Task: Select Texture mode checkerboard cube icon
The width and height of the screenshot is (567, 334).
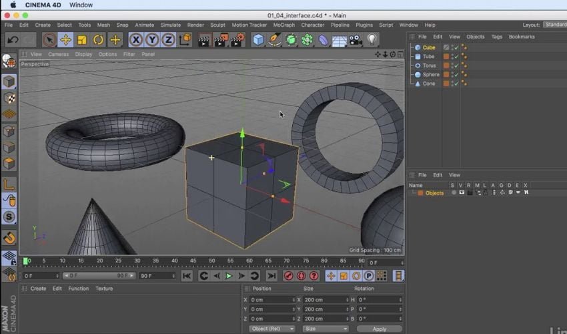Action: (x=9, y=98)
